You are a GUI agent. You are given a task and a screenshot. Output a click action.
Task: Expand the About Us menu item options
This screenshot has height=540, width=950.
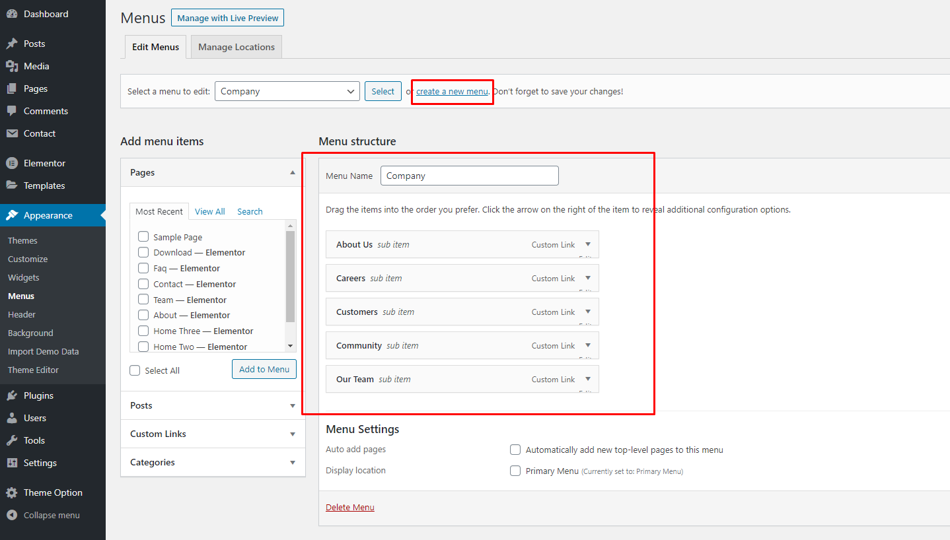point(587,244)
